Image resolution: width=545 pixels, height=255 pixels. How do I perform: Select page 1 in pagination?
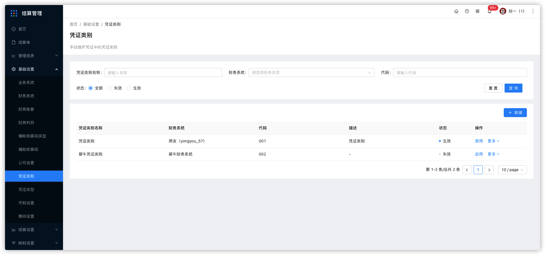point(478,170)
